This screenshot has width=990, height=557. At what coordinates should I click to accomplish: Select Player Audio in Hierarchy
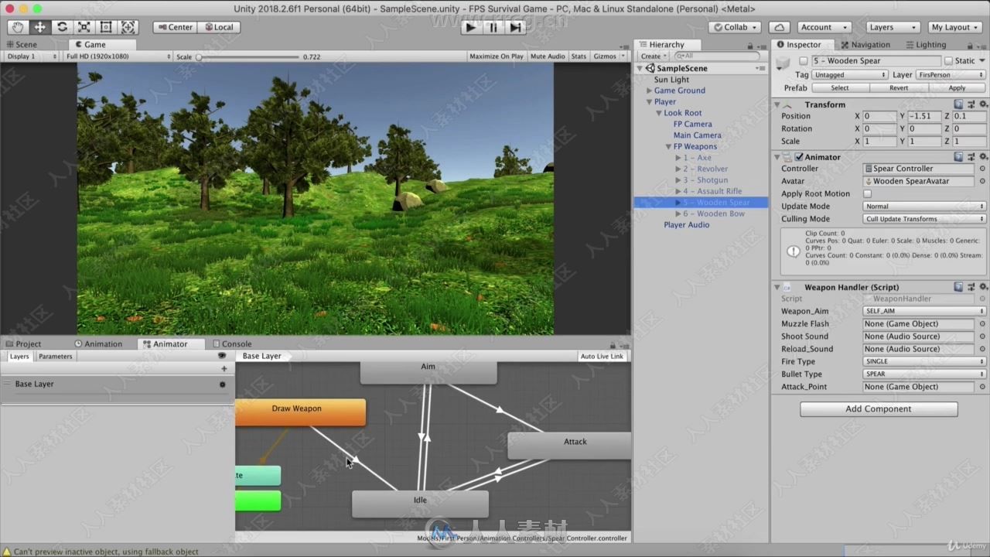[x=686, y=225]
